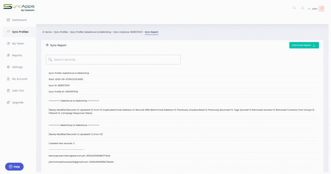Click the 'Sync Report' panel title
Viewport: 331px width, 174px height.
tap(58, 45)
